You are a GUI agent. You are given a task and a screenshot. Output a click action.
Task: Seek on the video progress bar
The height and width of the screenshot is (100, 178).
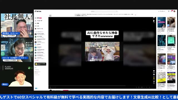(x=102, y=86)
